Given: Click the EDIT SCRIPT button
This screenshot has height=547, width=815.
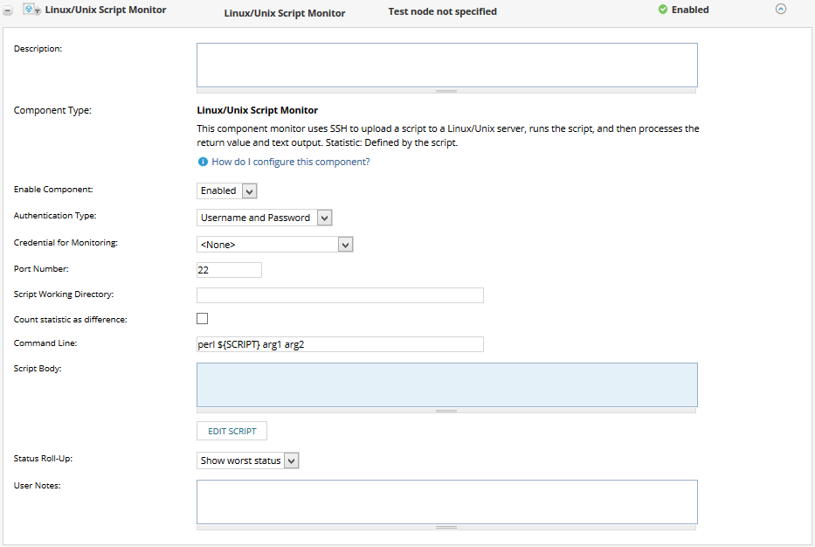Looking at the screenshot, I should pyautogui.click(x=231, y=430).
